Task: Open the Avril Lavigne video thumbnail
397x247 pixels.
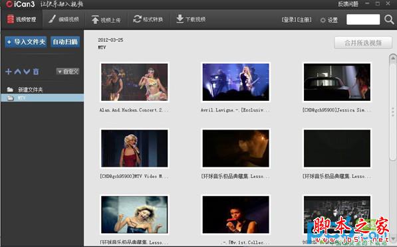Action: tap(235, 82)
